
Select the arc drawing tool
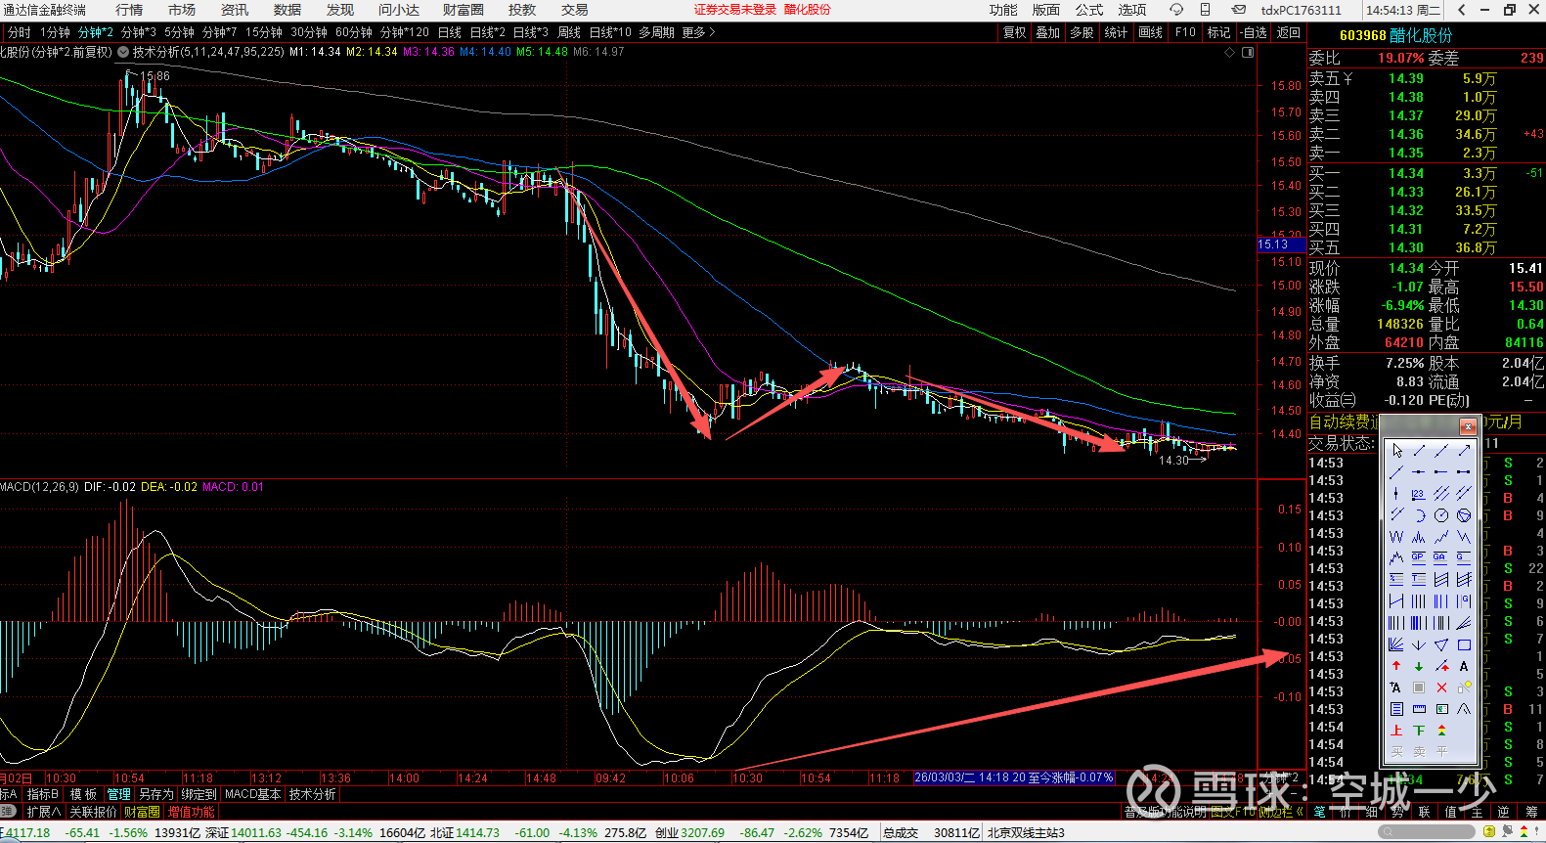[1419, 515]
